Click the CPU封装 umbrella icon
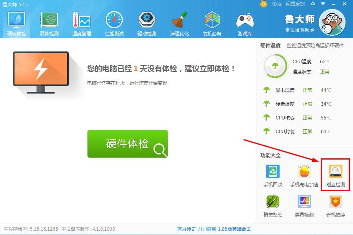The height and width of the screenshot is (235, 353). [267, 131]
